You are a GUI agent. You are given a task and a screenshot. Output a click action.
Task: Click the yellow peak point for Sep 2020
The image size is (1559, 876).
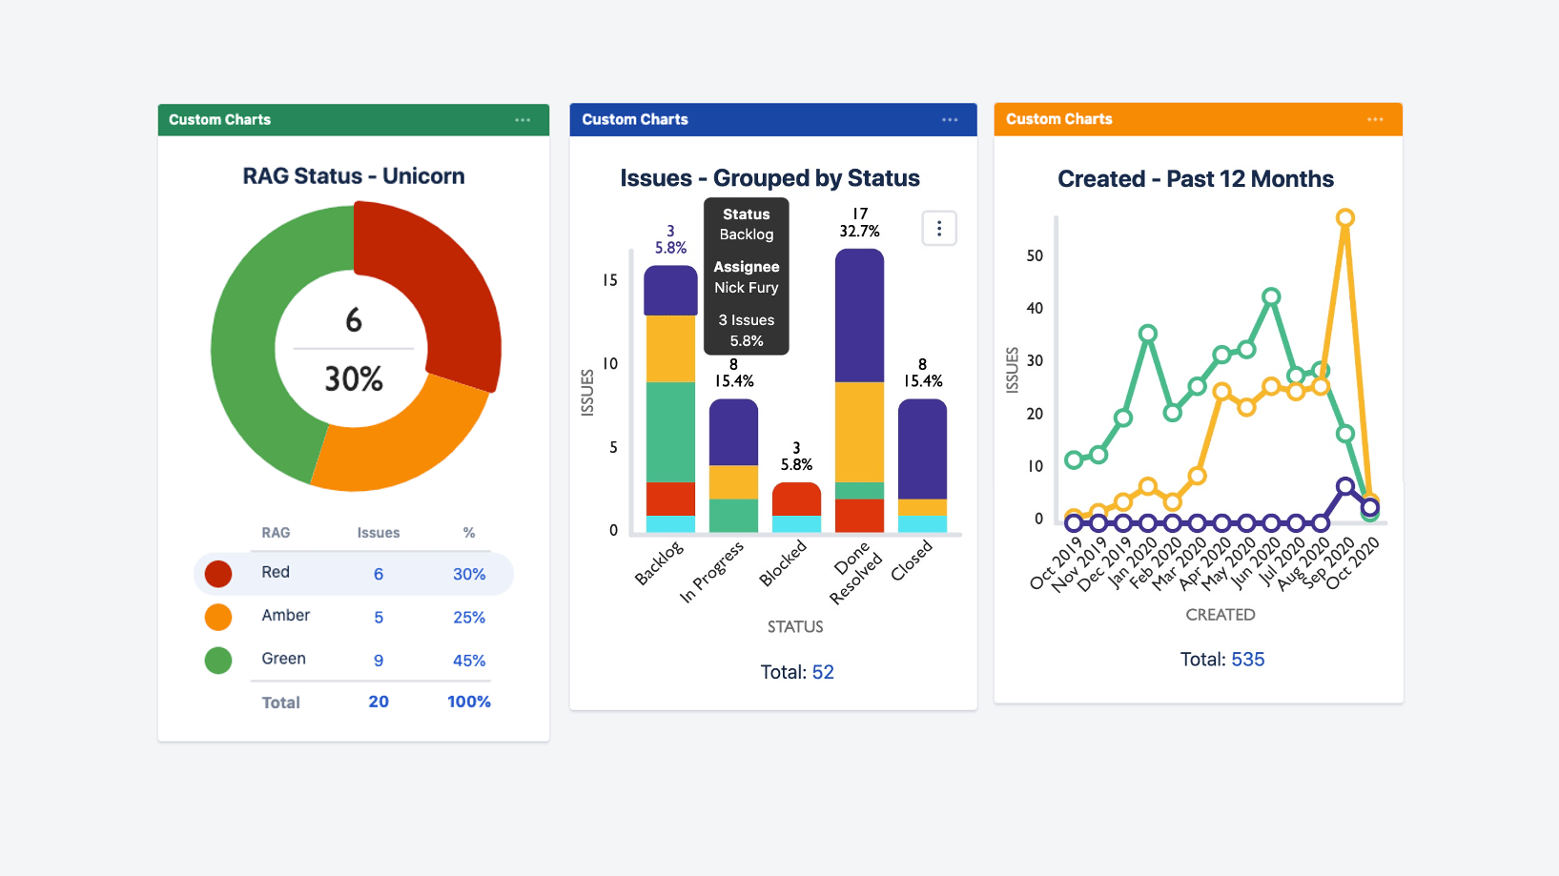pos(1345,217)
